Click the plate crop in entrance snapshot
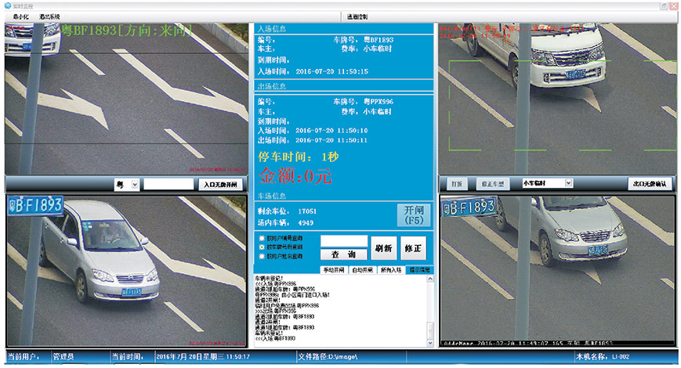681x368 pixels. point(35,205)
